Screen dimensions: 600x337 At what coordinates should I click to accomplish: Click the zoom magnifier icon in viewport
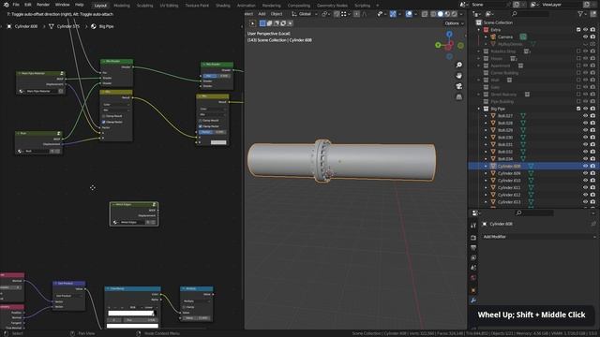458,65
